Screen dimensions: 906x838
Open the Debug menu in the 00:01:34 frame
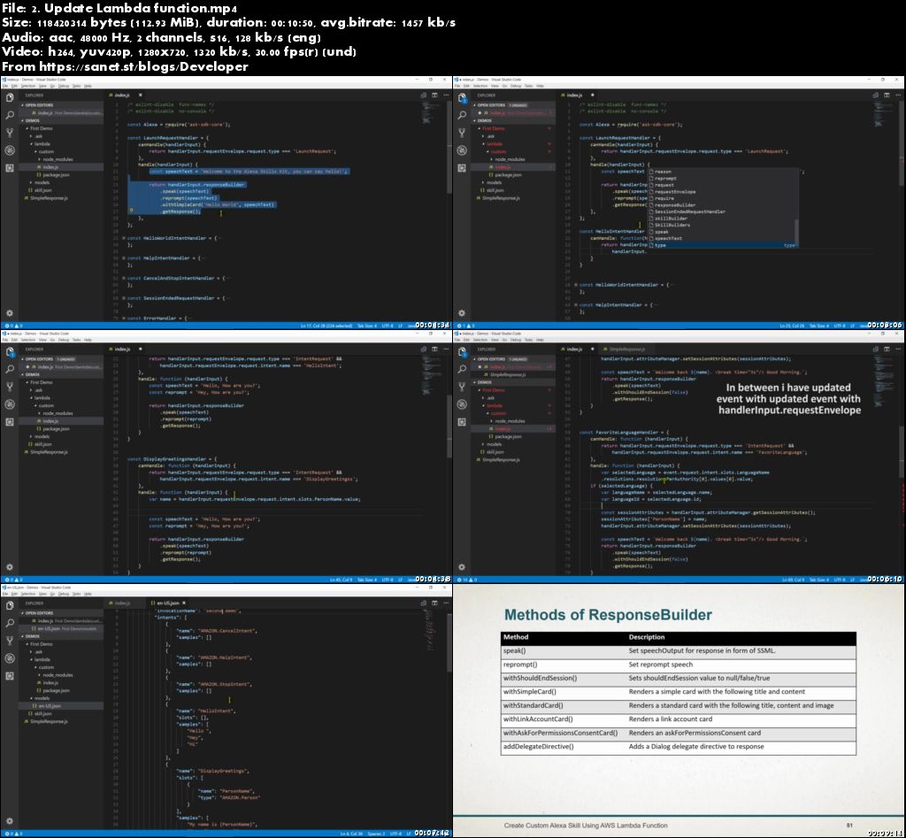[63, 86]
